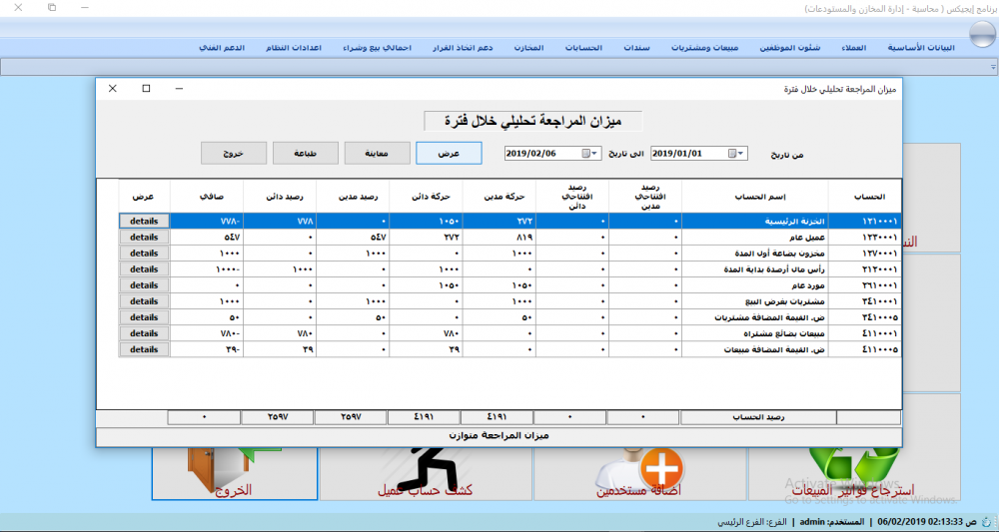This screenshot has width=999, height=532.
Task: Open the مبيعات ومشتريات menu
Action: [704, 48]
